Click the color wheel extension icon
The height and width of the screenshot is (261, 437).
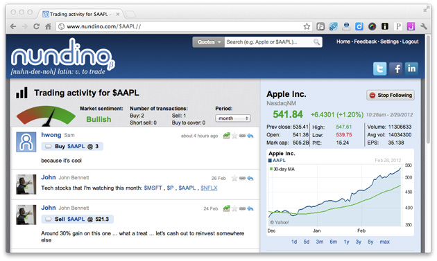tap(372, 26)
